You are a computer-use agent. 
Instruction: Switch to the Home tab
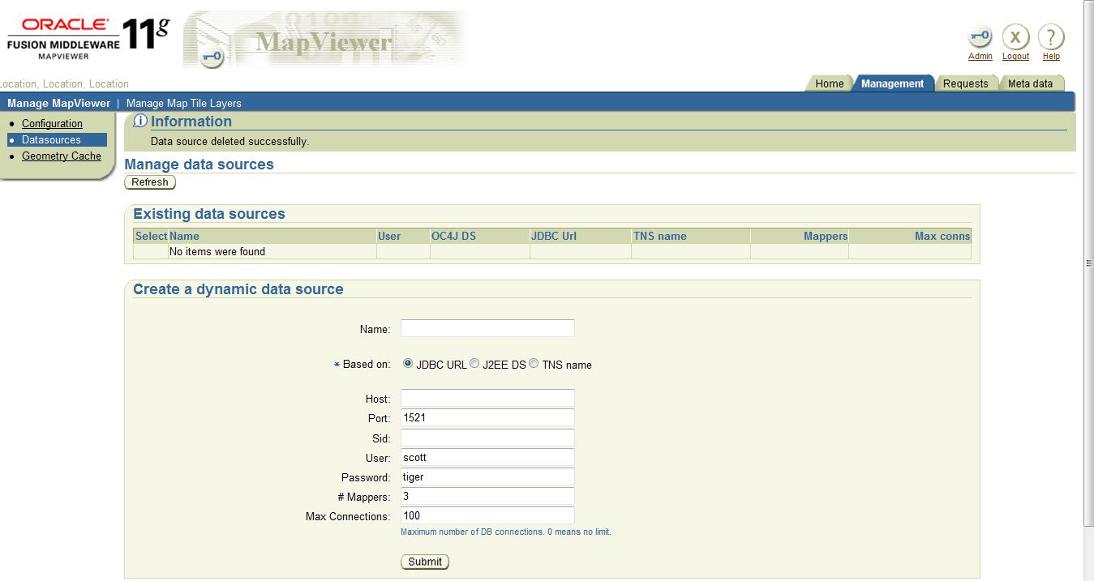click(x=829, y=83)
